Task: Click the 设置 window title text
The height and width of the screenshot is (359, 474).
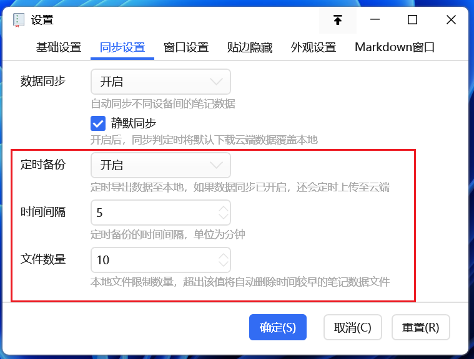Action: (x=42, y=20)
